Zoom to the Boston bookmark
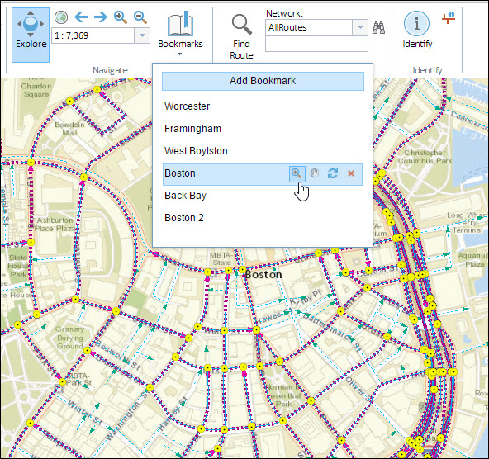Viewport: 489px width, 459px height. (297, 173)
